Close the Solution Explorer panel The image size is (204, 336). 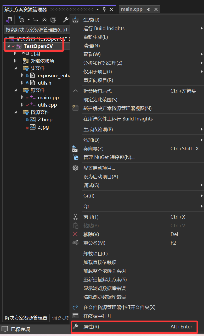[x=111, y=9]
